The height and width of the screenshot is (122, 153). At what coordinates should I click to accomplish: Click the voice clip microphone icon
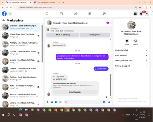click(x=47, y=102)
